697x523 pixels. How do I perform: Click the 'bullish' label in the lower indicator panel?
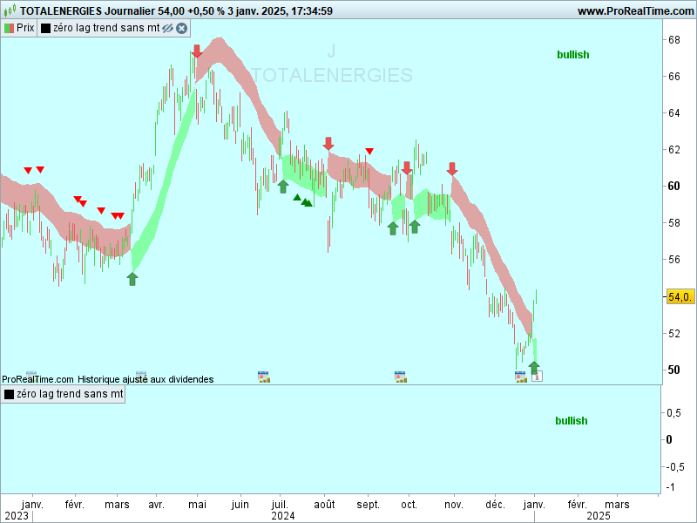pyautogui.click(x=572, y=421)
